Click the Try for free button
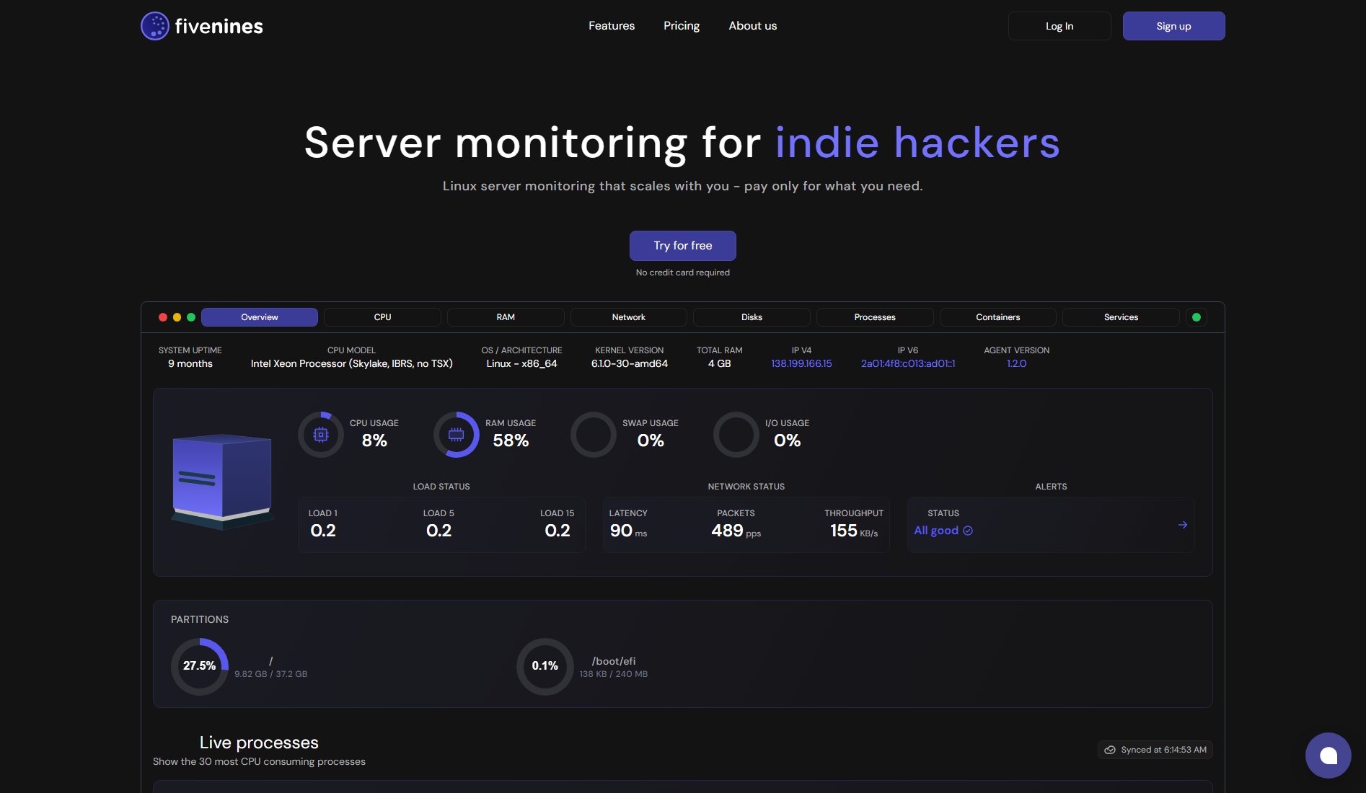This screenshot has height=793, width=1366. pyautogui.click(x=682, y=245)
